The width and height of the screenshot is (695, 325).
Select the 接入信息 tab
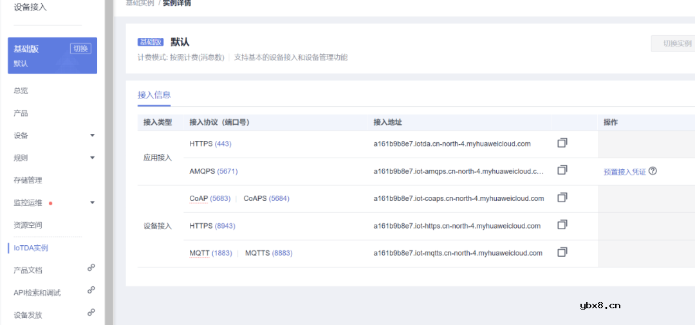point(154,95)
